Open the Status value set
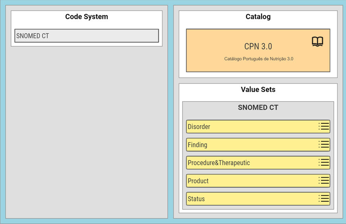 (258, 199)
